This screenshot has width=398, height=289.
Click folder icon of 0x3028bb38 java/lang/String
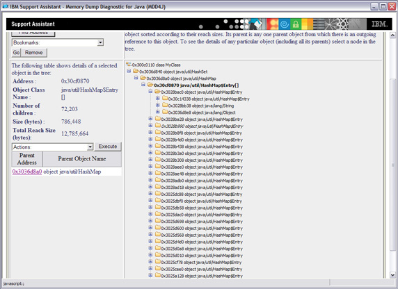165,106
